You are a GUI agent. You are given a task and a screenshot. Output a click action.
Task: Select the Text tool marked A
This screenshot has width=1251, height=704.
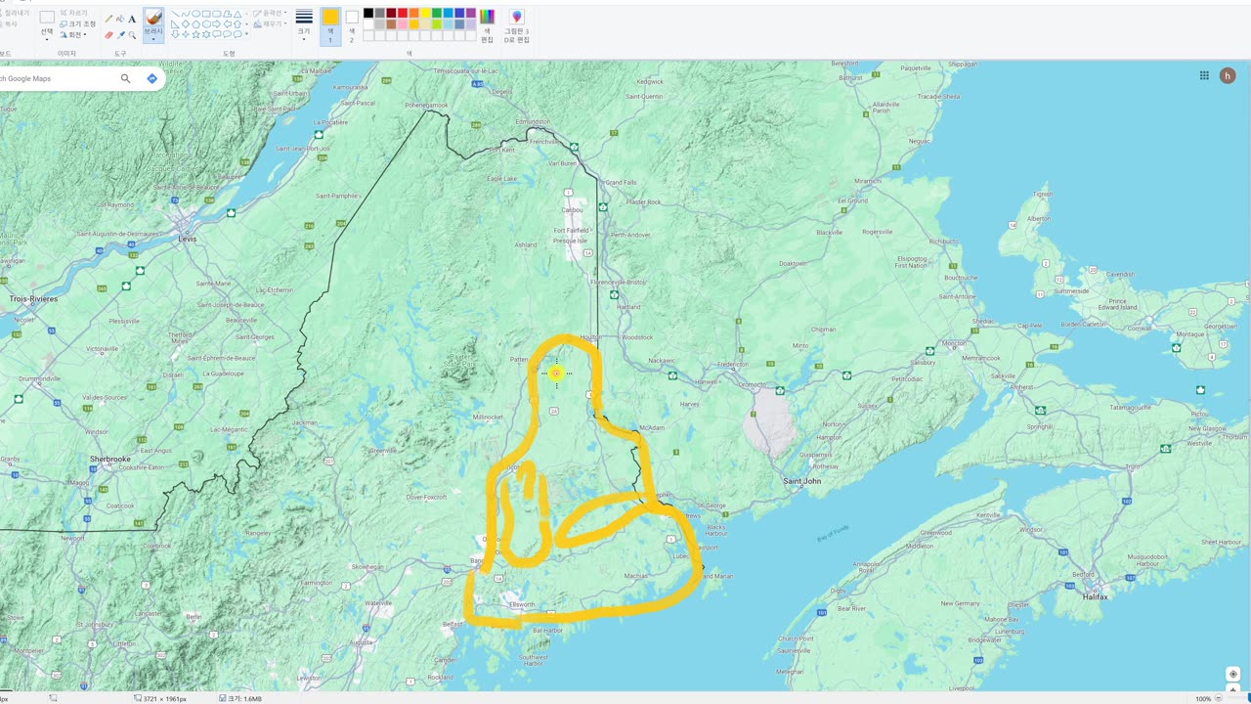[132, 19]
